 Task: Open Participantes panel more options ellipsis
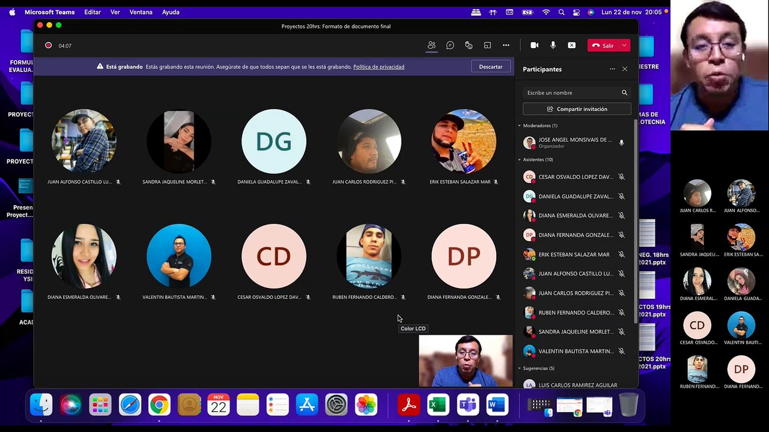coord(612,69)
